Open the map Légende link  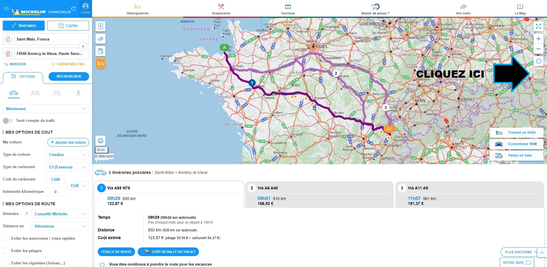coord(101,161)
